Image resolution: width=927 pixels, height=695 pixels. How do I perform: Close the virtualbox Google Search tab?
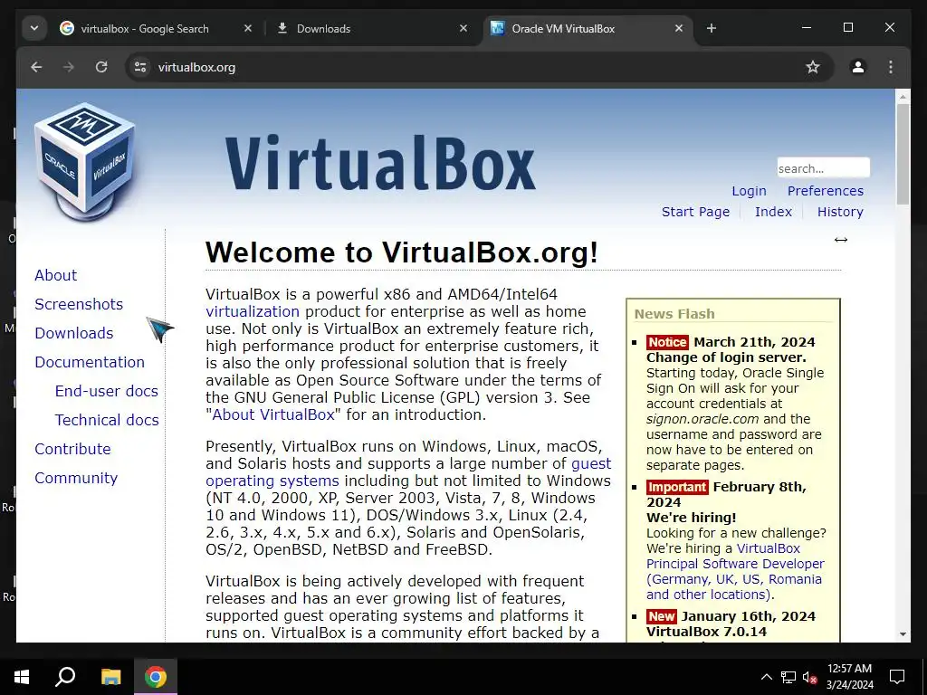coord(248,28)
